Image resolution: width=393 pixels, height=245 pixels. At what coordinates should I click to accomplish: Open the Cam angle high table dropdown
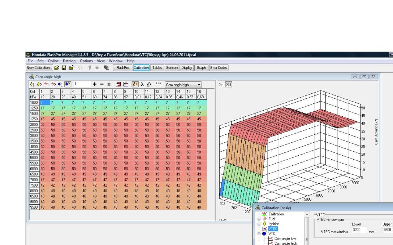pyautogui.click(x=199, y=85)
